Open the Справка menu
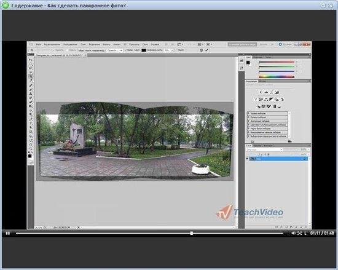 coord(155,44)
